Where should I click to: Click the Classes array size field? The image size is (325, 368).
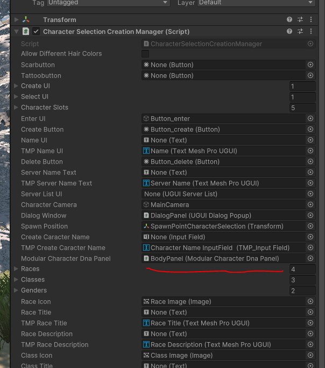(x=302, y=280)
